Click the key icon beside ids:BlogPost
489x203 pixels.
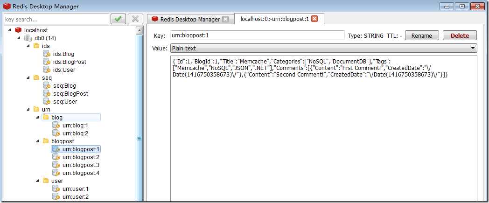click(47, 62)
